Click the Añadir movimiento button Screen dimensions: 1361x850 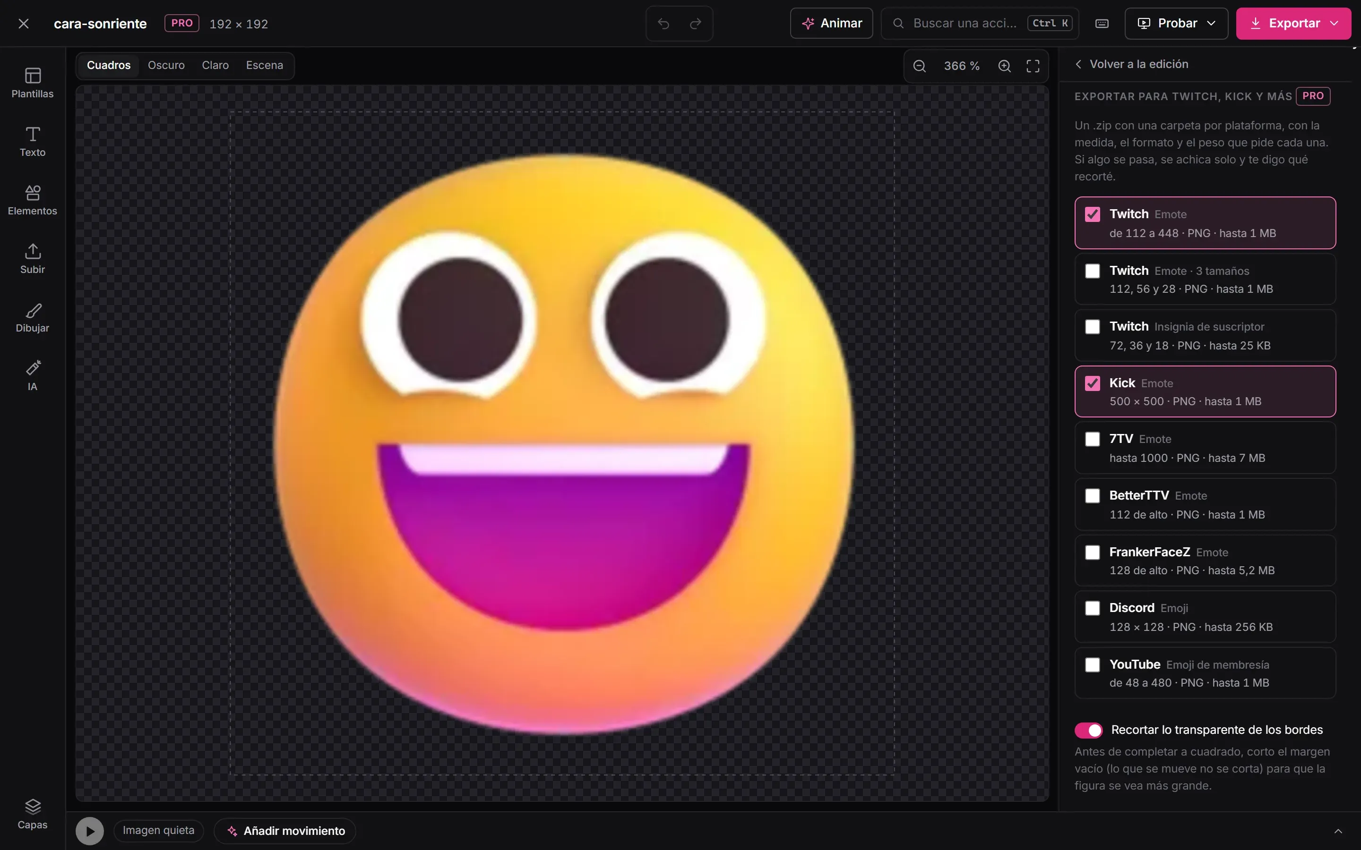pos(285,831)
